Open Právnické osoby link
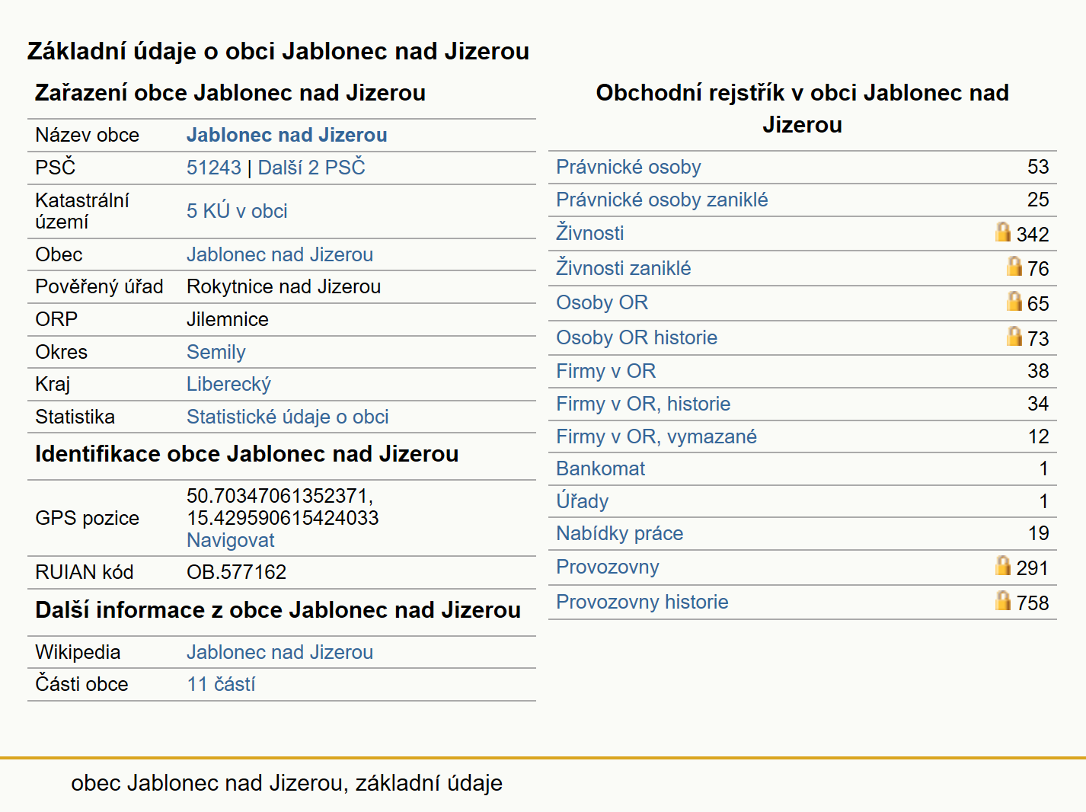1086x812 pixels. click(628, 167)
